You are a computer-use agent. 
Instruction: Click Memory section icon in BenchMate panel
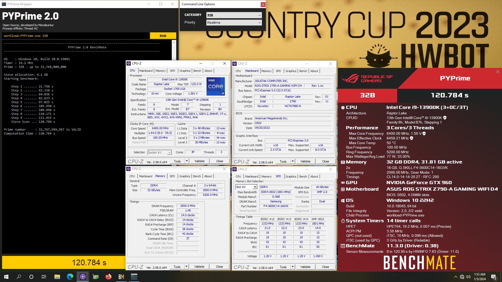click(x=343, y=162)
